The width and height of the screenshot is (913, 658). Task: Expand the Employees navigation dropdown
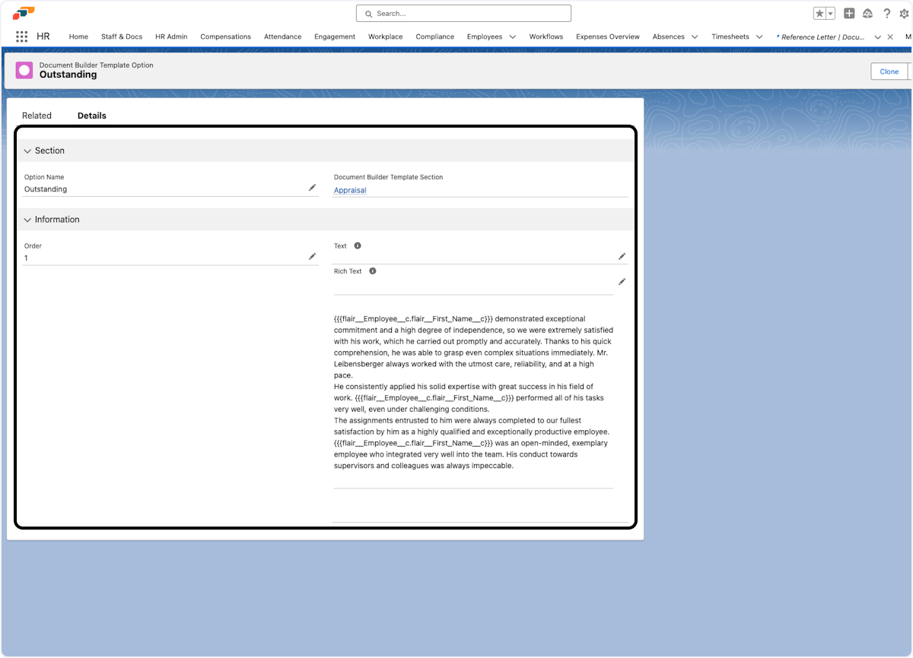pyautogui.click(x=512, y=36)
